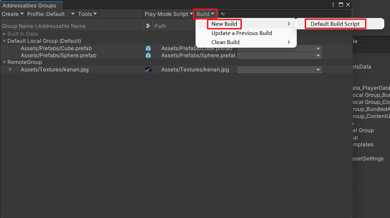Open labels dropdown for kenan.jpg
This screenshot has height=218, width=390.
[x=280, y=70]
